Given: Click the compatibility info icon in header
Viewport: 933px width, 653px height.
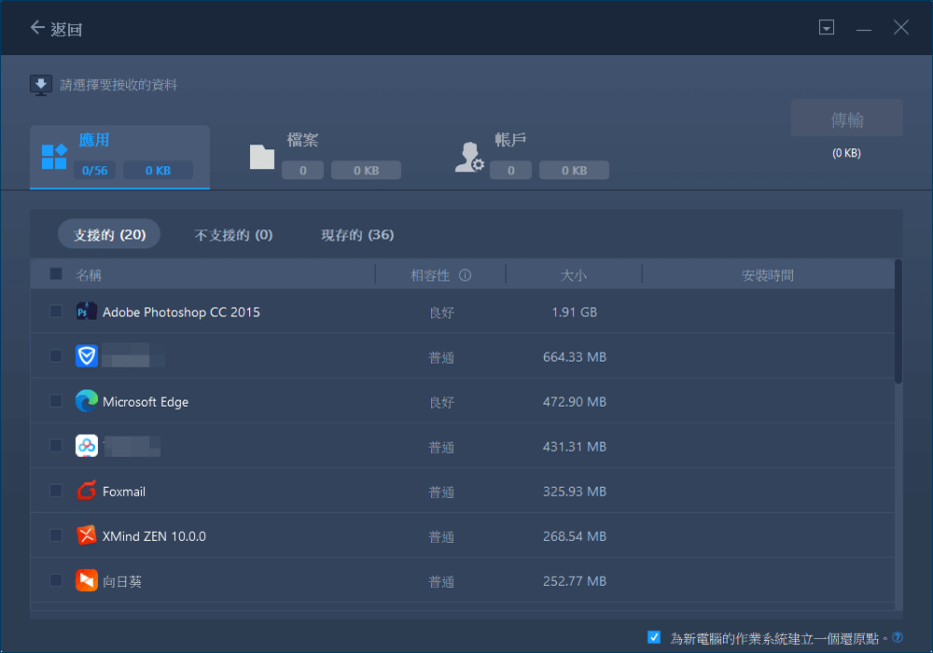Looking at the screenshot, I should pos(465,275).
